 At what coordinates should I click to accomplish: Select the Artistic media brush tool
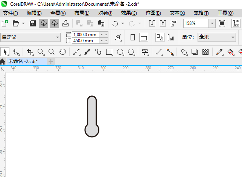point(87,52)
